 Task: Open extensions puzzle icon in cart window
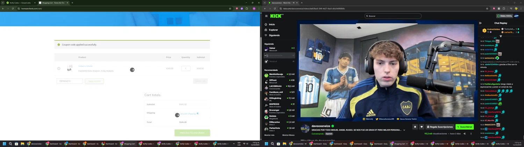247,8
